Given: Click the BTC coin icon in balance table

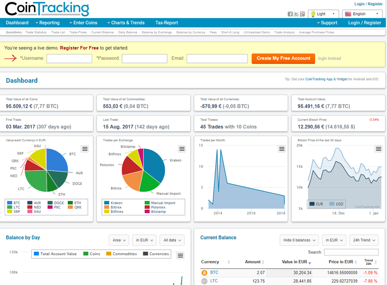Looking at the screenshot, I should 205,273.
